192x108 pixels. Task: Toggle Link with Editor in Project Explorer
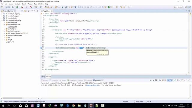[25, 11]
